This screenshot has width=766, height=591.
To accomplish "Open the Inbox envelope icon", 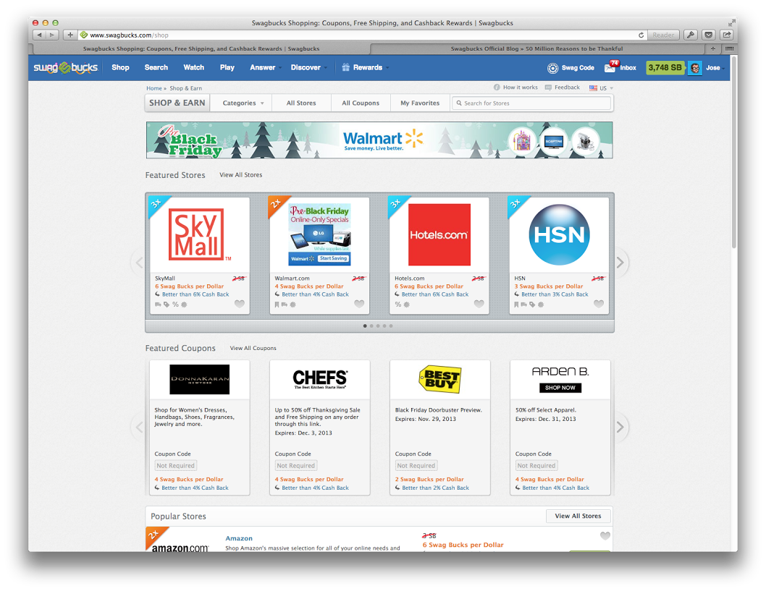I will tap(610, 68).
